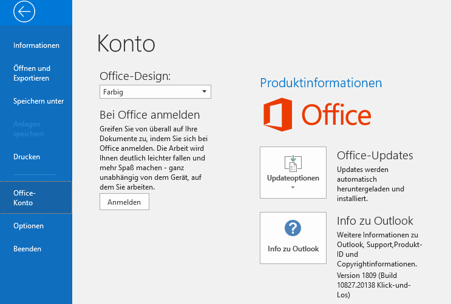Click the Konto page title
Image resolution: width=451 pixels, height=304 pixels.
(126, 44)
